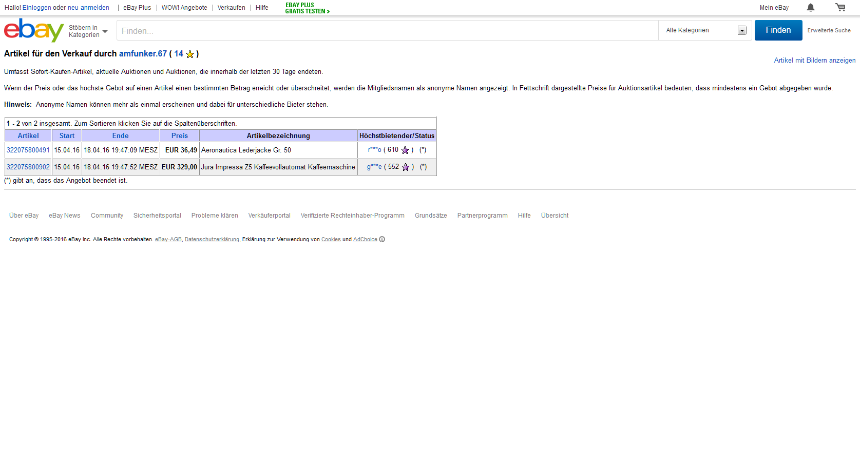
Task: Select price cell EUR 329,00
Action: click(x=180, y=167)
